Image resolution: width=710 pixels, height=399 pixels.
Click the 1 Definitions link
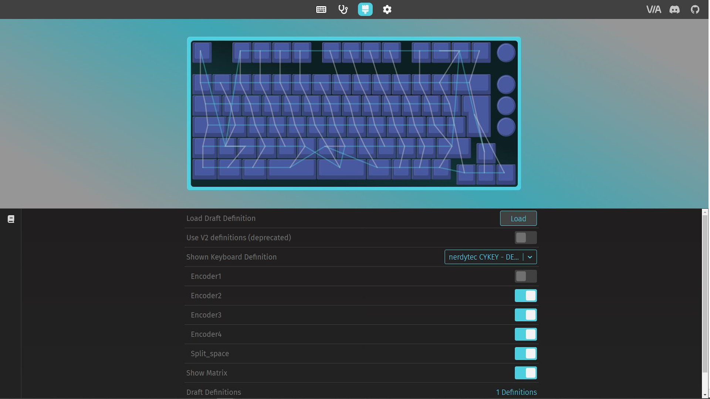pos(516,392)
